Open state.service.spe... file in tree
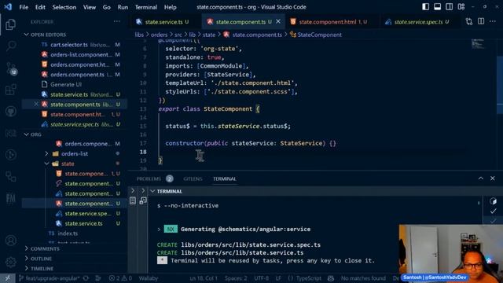This screenshot has height=283, width=503. (75, 213)
